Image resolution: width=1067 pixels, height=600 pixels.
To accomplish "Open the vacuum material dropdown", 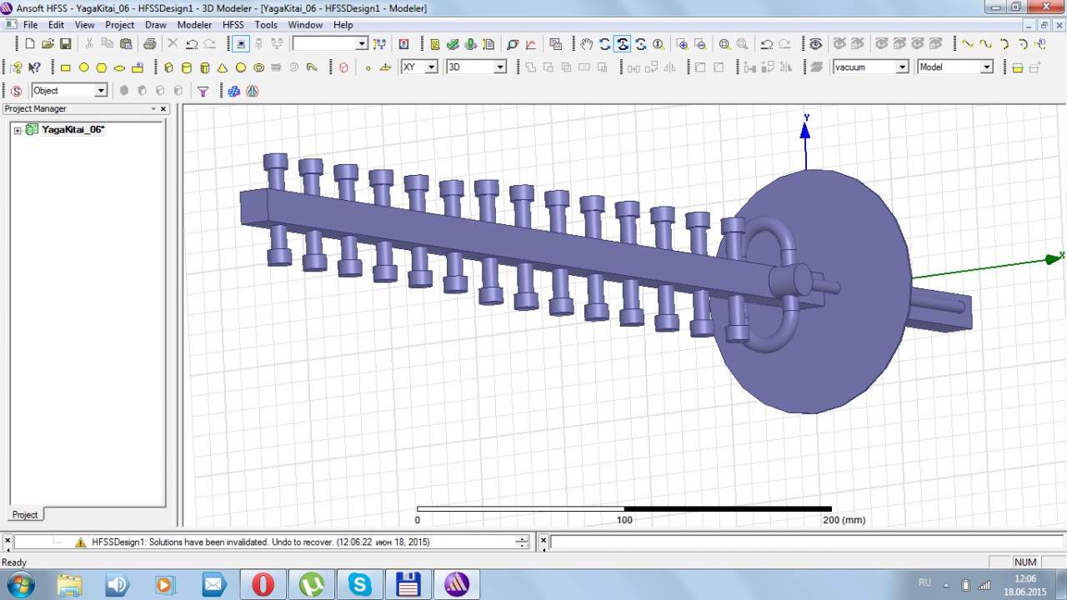I will pyautogui.click(x=902, y=67).
